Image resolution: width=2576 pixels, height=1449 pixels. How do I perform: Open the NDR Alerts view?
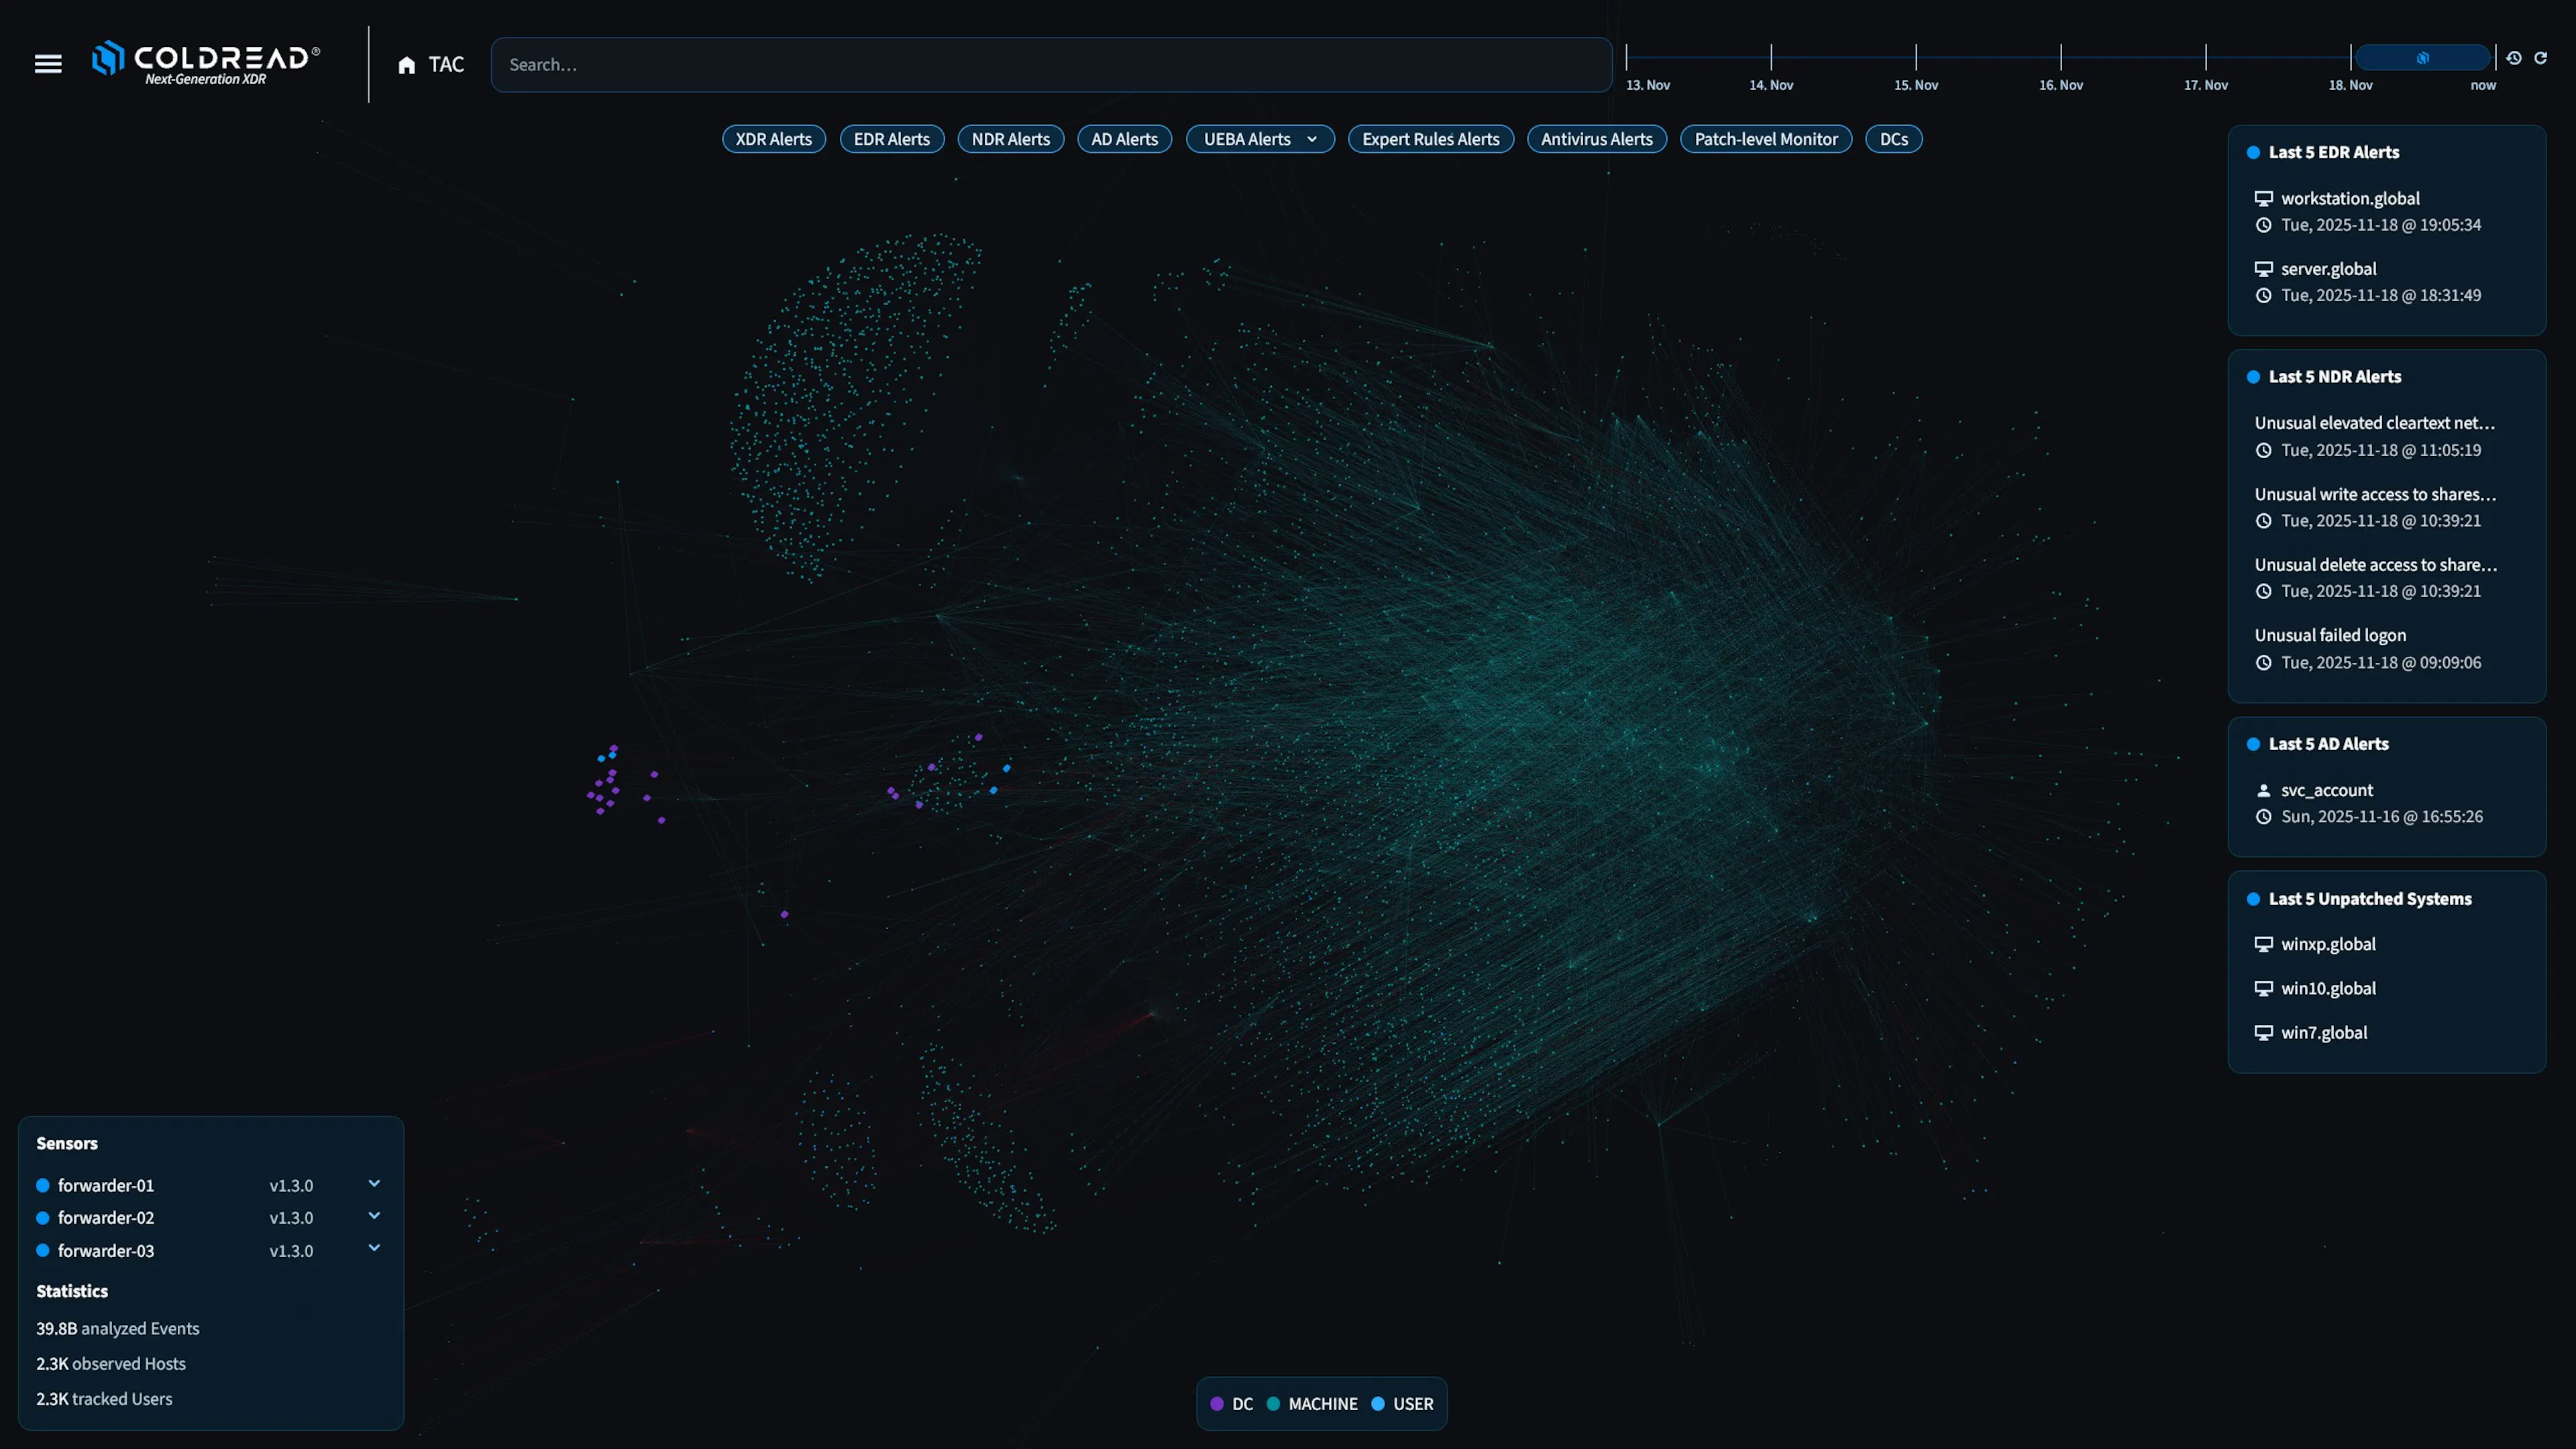1011,139
